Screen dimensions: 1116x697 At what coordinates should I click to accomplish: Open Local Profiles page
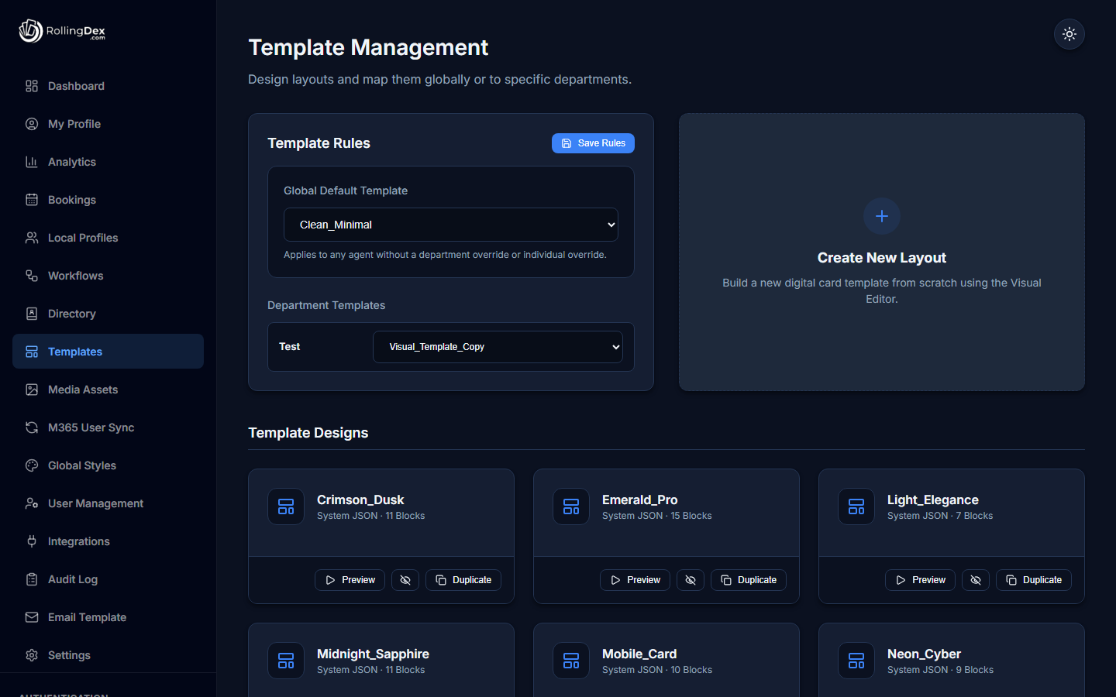click(x=108, y=238)
